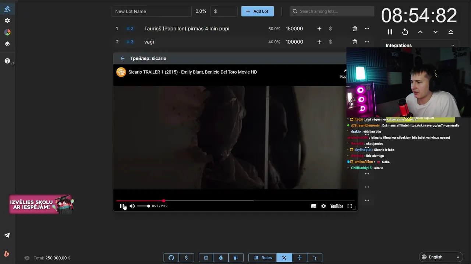The height and width of the screenshot is (264, 471).
Task: Click the new lot dollar amount field
Action: 224,11
